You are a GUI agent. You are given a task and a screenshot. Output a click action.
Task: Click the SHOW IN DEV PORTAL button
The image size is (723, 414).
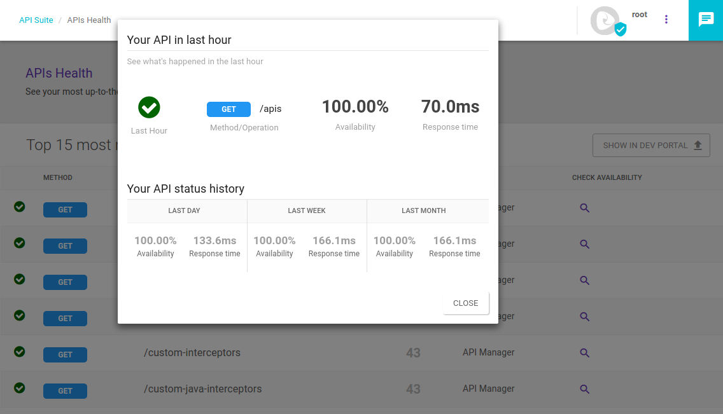pyautogui.click(x=651, y=145)
